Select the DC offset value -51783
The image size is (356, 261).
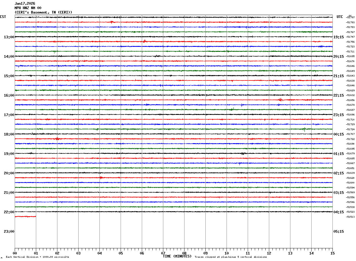pos(350,27)
